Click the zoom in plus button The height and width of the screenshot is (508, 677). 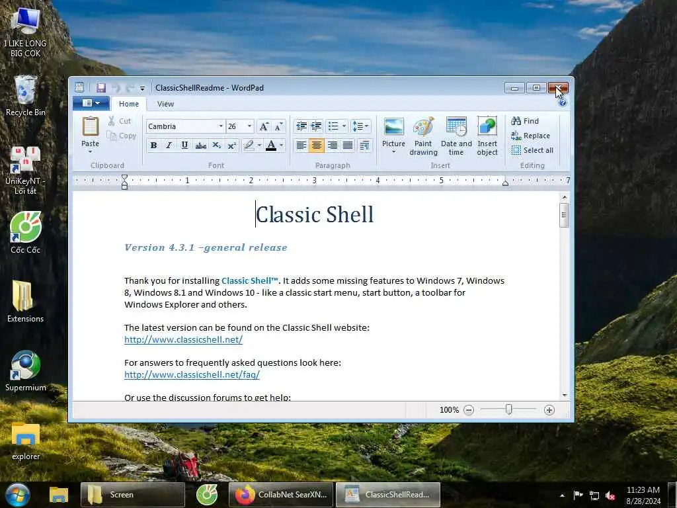tap(549, 410)
